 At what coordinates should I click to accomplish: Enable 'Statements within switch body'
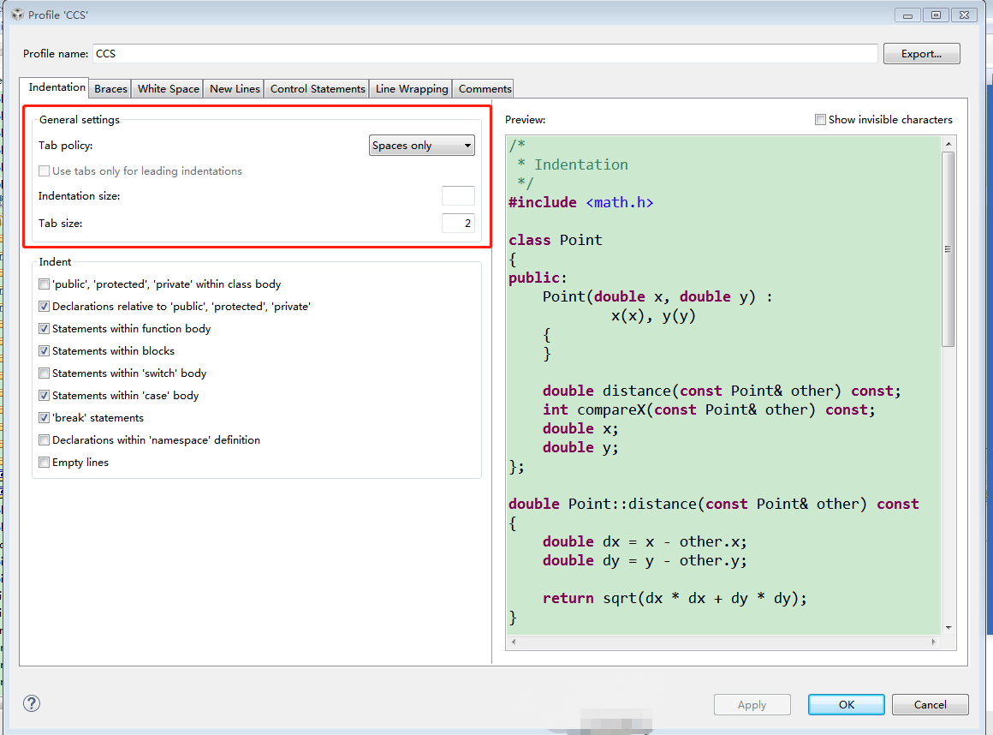tap(44, 373)
